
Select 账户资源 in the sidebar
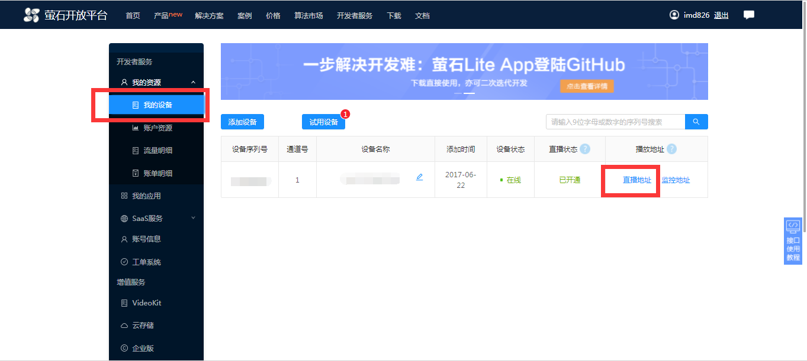coord(156,128)
